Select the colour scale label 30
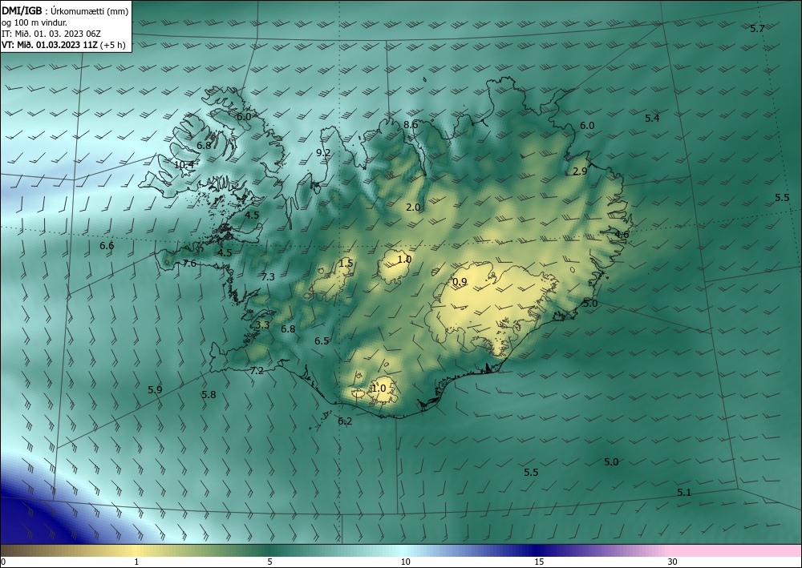This screenshot has width=802, height=568. [673, 562]
